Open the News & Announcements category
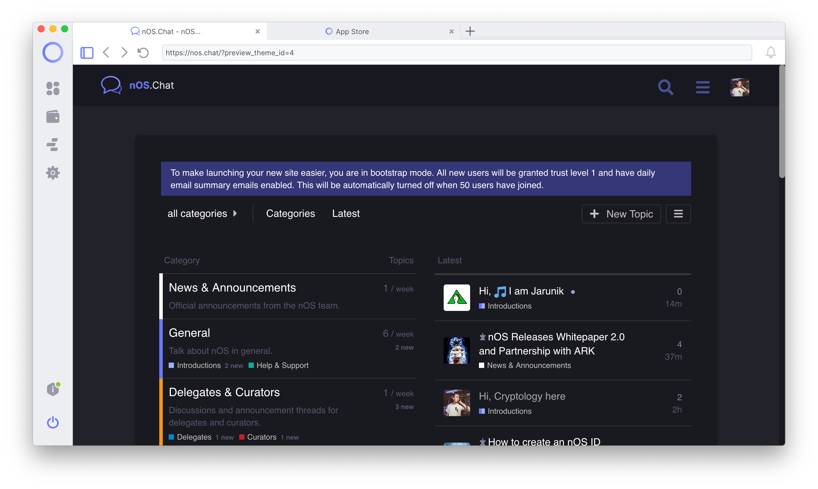The image size is (818, 489). coord(232,288)
